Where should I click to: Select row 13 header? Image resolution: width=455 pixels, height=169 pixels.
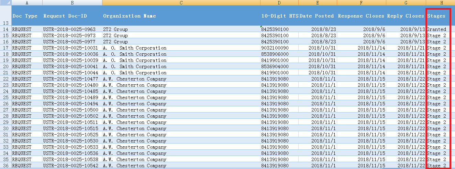pos(5,16)
